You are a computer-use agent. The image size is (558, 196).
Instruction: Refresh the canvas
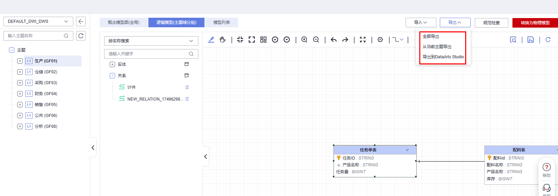(548, 40)
